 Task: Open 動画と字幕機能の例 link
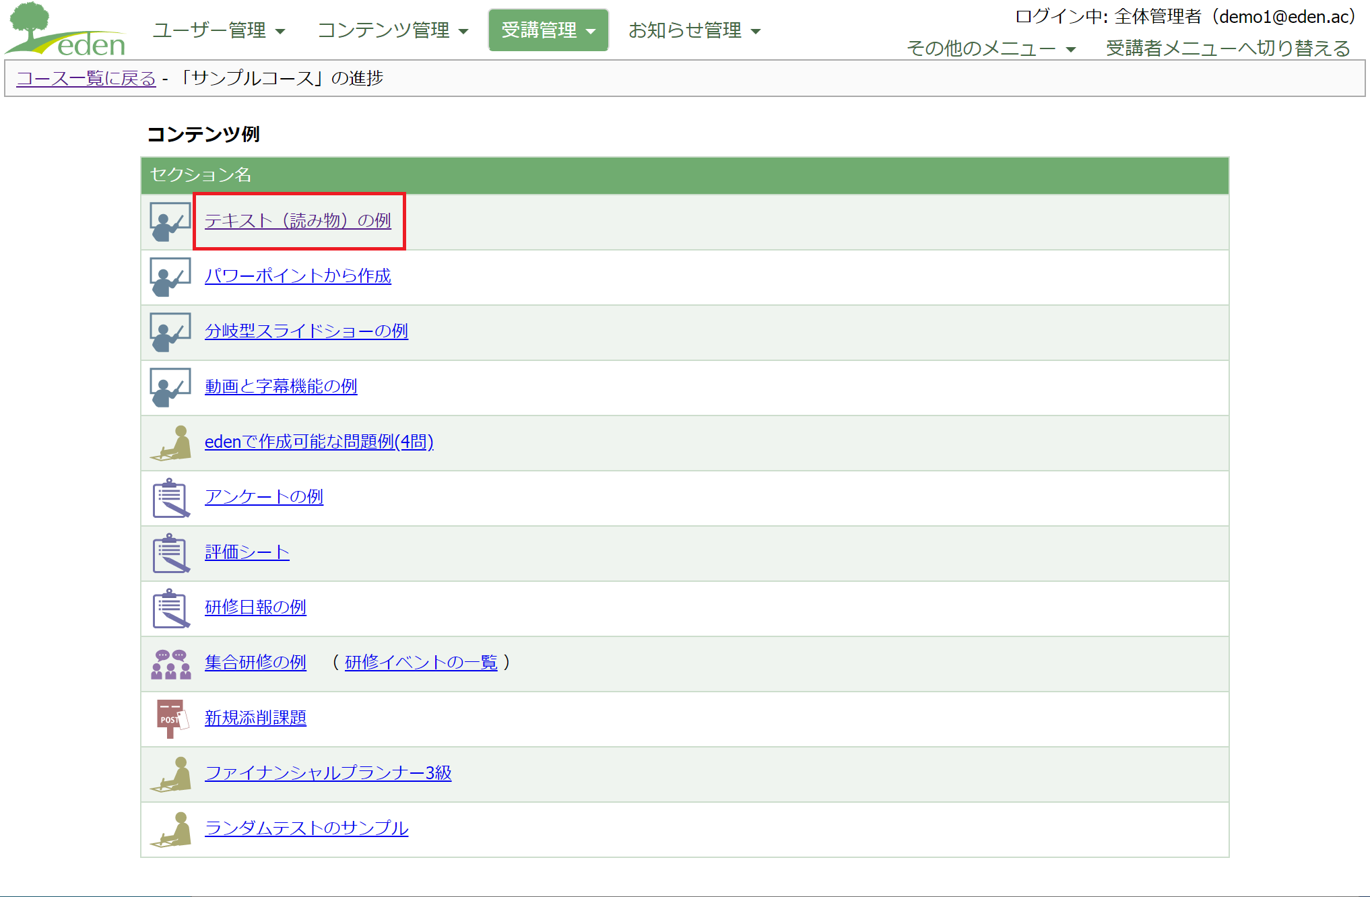click(x=281, y=387)
